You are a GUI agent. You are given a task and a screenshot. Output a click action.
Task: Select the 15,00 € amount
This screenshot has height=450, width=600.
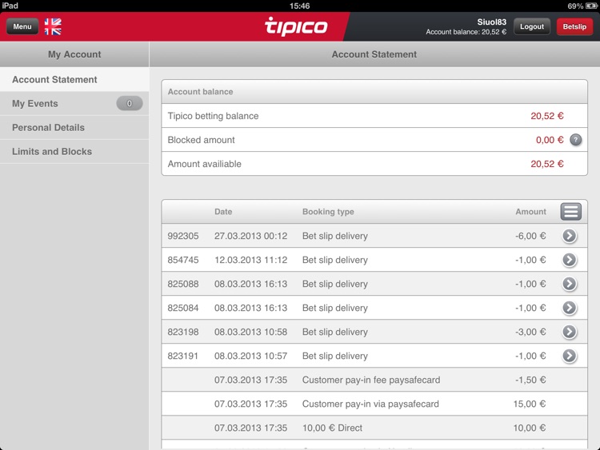[530, 404]
